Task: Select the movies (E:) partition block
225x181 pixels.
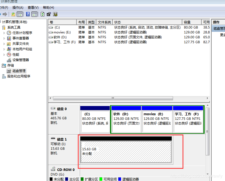Action: pos(157,119)
